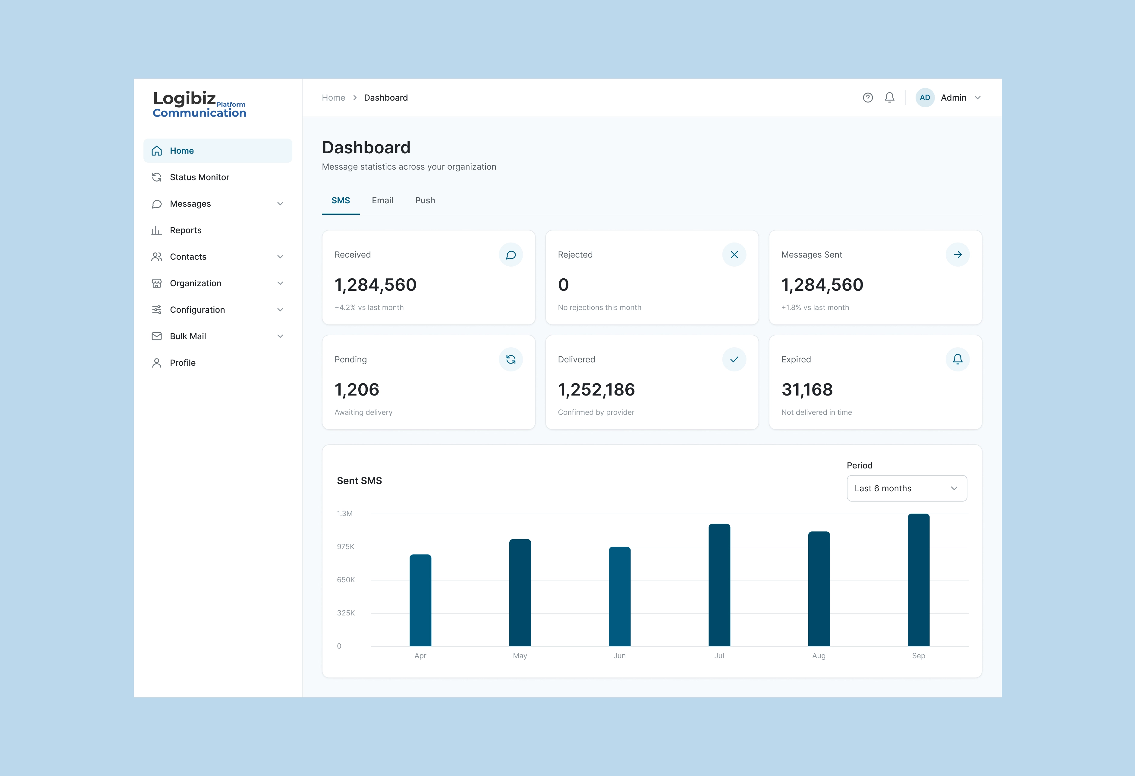Image resolution: width=1135 pixels, height=776 pixels.
Task: Expand the Messages submenu chevron
Action: click(280, 204)
